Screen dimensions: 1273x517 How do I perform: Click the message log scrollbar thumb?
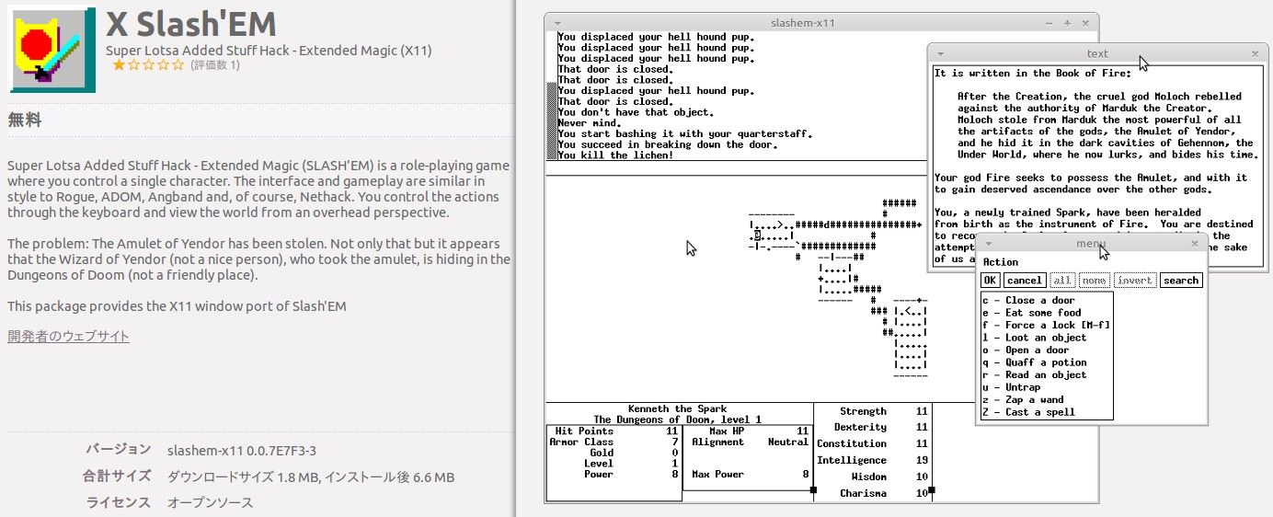click(552, 121)
